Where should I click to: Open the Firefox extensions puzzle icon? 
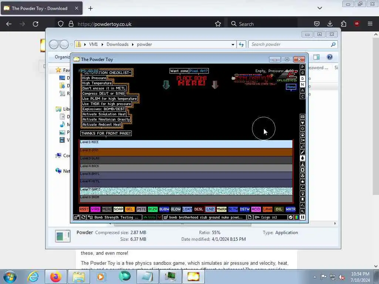343,24
